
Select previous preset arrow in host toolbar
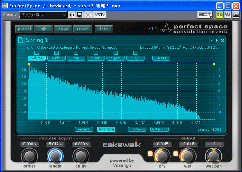pos(70,15)
